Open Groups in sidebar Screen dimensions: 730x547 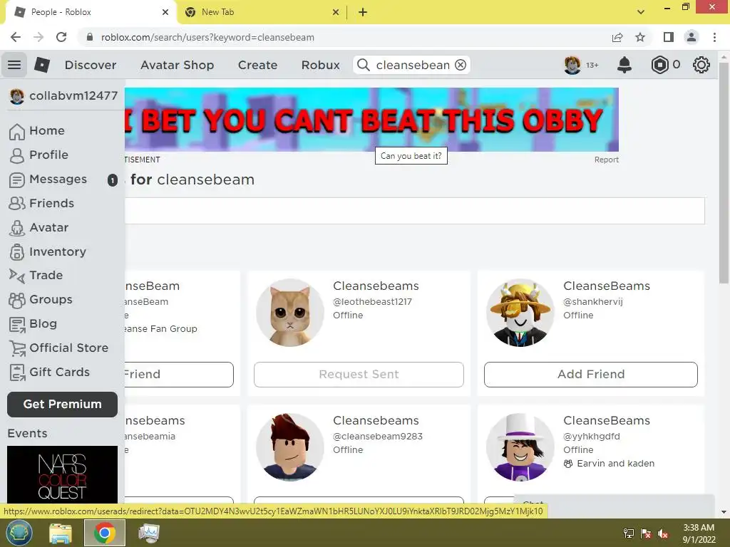41,300
